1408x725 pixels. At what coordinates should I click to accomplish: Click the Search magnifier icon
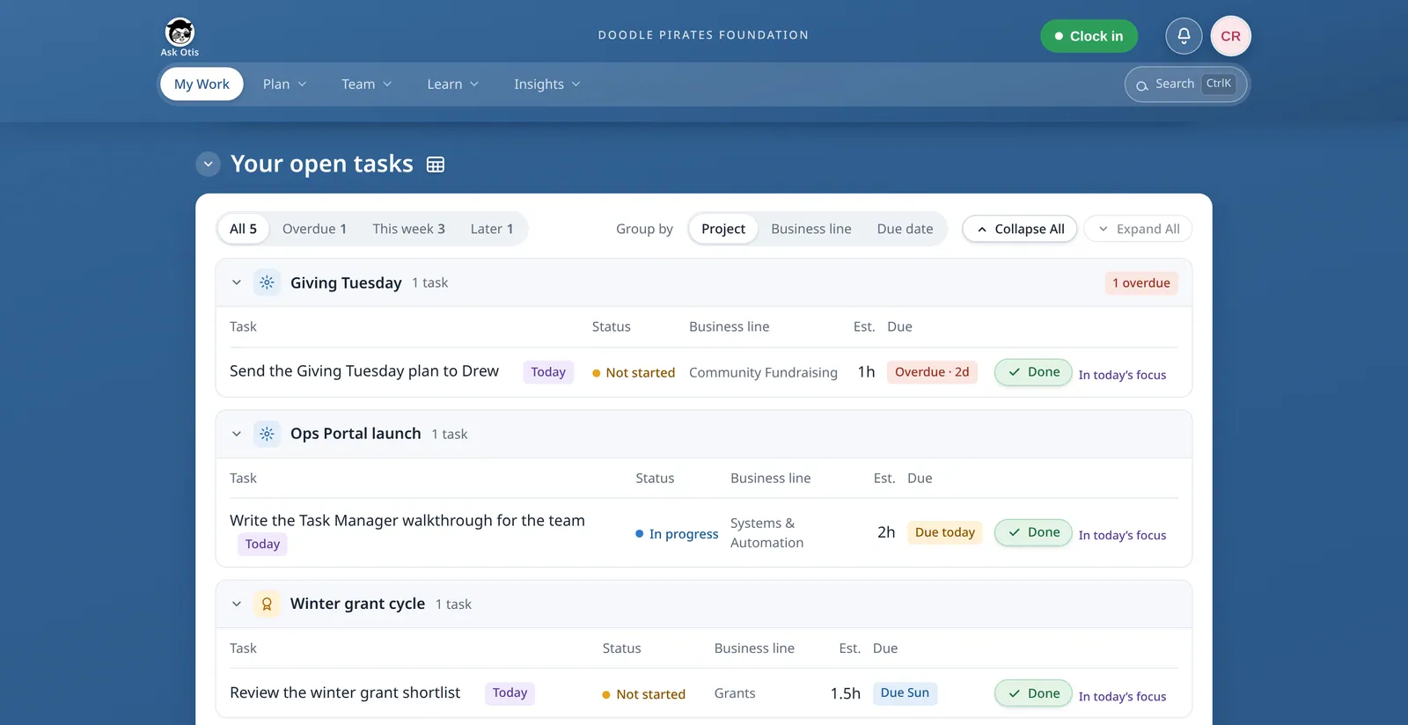point(1141,85)
